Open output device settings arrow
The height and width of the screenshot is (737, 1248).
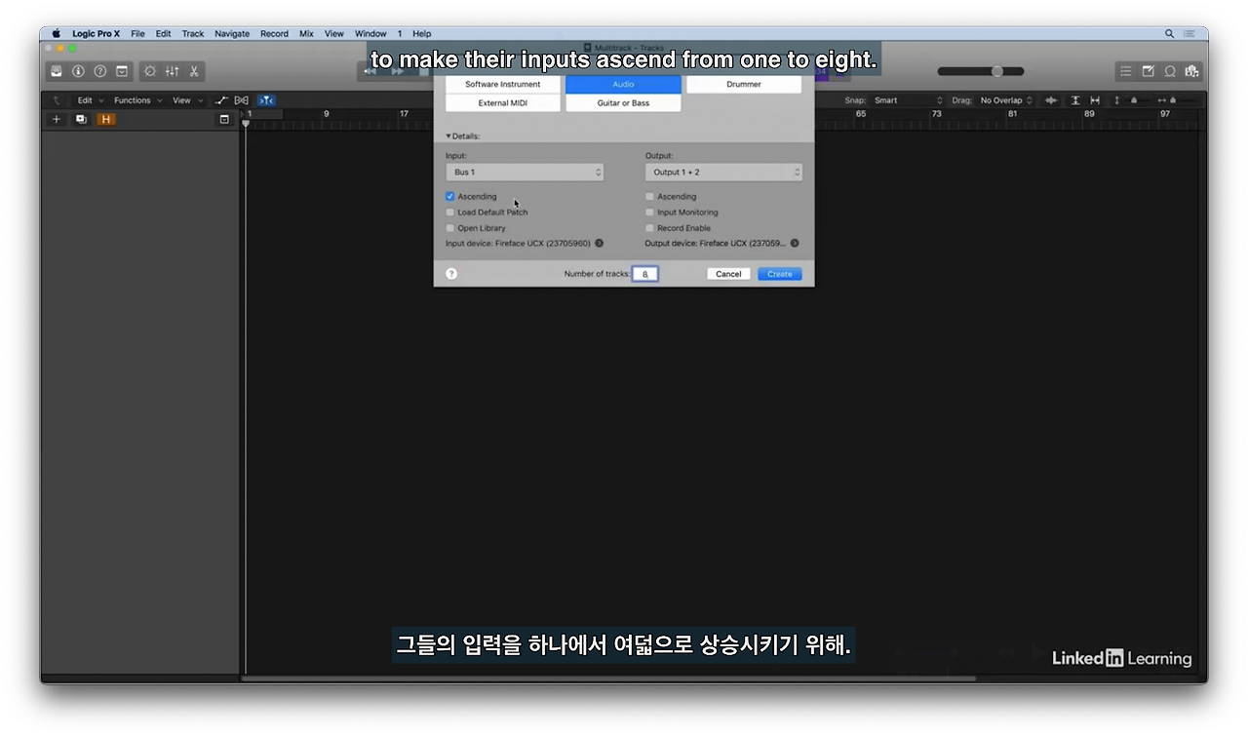pos(795,244)
